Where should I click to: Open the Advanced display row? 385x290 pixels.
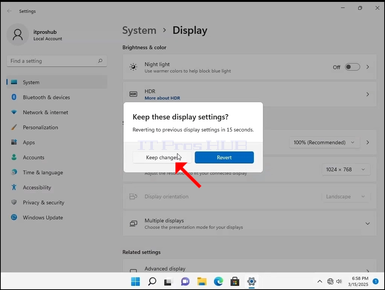(x=249, y=266)
